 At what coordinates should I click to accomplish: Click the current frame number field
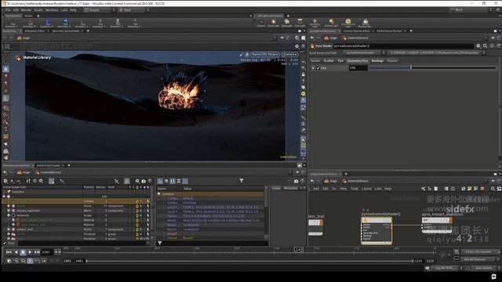click(x=47, y=252)
